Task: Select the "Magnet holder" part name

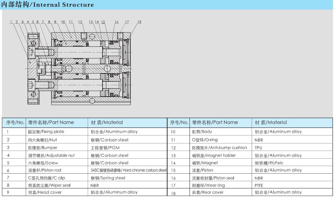Action: pyautogui.click(x=210, y=155)
